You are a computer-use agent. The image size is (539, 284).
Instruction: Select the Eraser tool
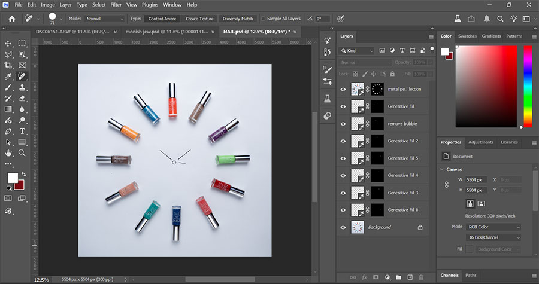click(x=22, y=98)
